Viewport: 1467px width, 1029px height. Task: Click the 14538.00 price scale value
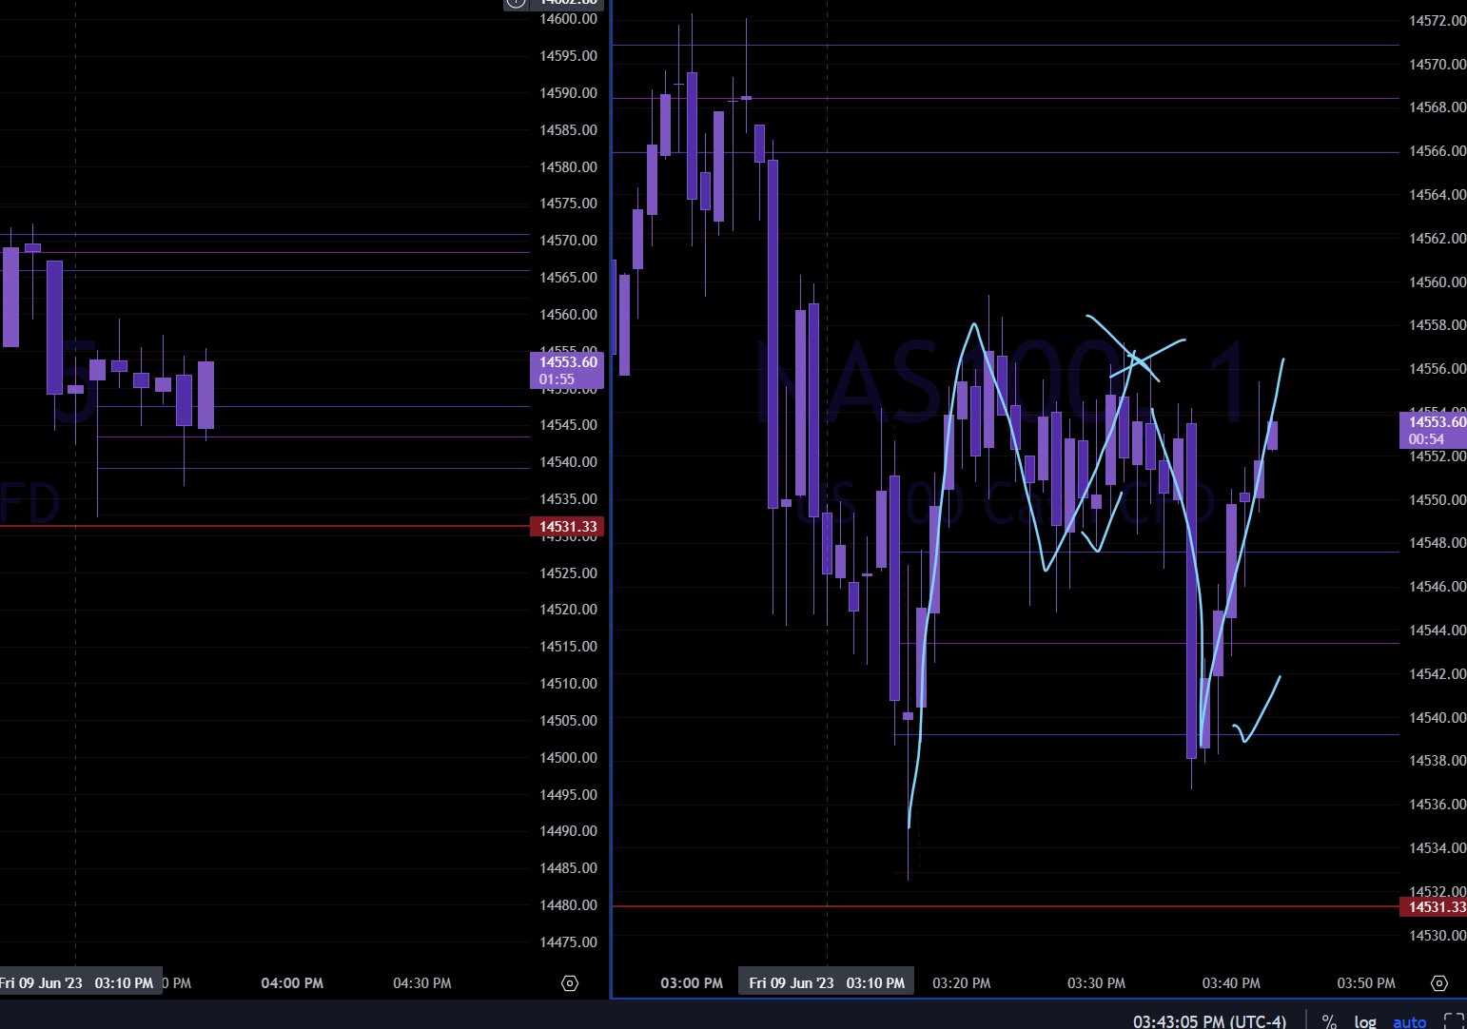coord(1438,760)
